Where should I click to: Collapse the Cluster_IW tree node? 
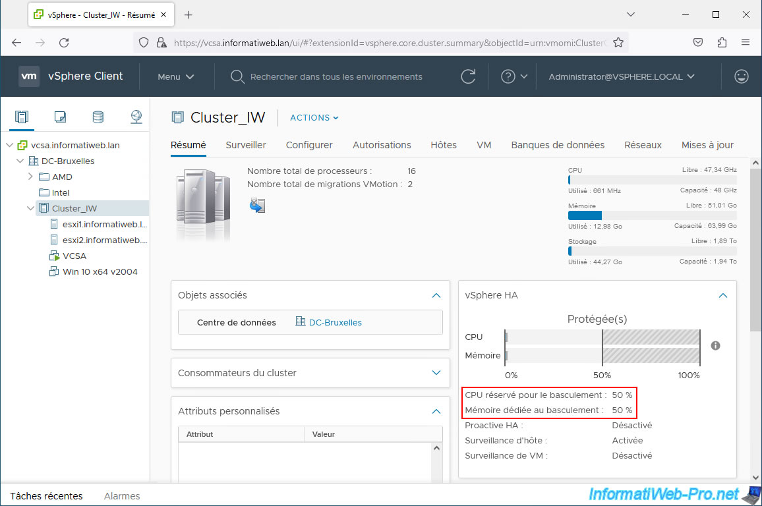pos(30,208)
